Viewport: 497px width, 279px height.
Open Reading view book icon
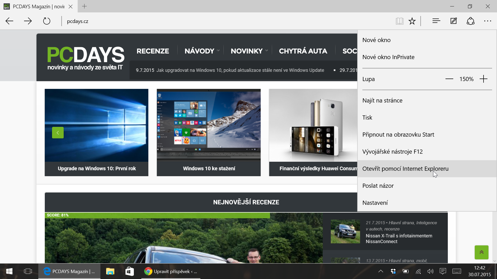tap(399, 21)
